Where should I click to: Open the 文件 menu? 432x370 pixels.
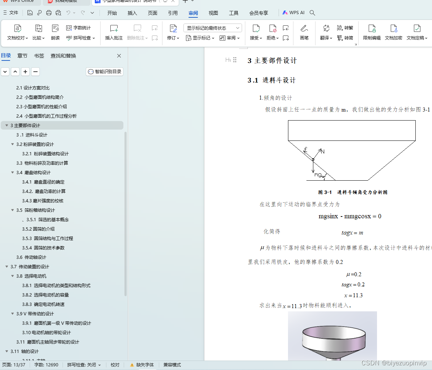coord(11,13)
